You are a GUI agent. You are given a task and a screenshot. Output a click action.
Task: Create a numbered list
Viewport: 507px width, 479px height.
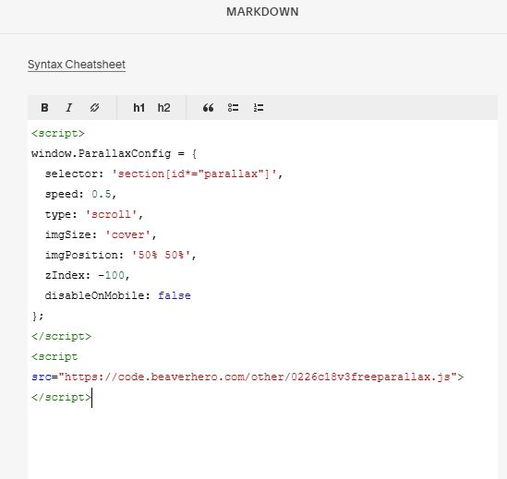(259, 108)
